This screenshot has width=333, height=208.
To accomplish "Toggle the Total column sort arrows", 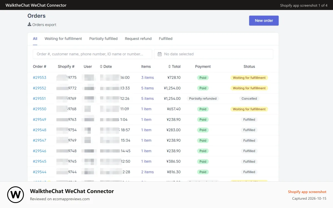I will [x=170, y=67].
